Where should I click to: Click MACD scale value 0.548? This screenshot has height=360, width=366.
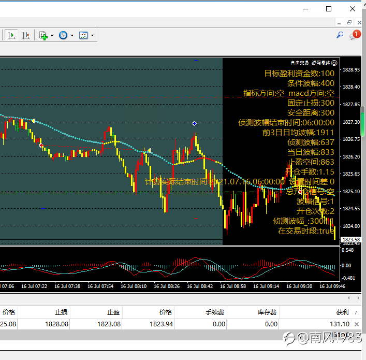[348, 250]
